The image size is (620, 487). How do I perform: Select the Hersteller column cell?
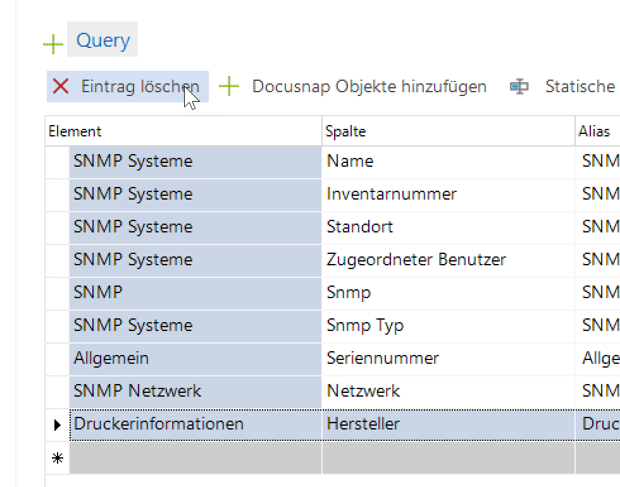[x=448, y=424]
